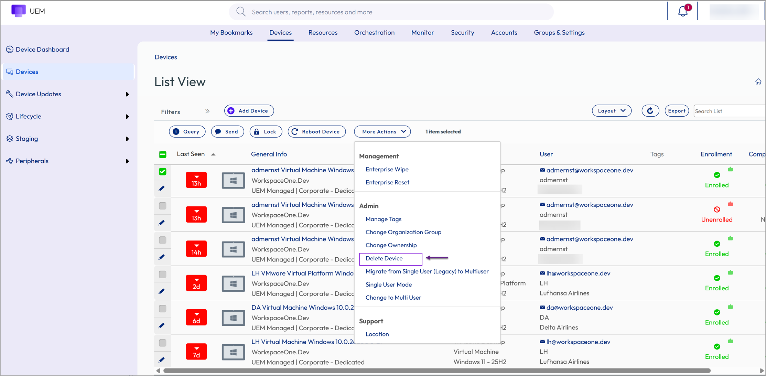Click the Export button
The width and height of the screenshot is (766, 376).
(677, 111)
